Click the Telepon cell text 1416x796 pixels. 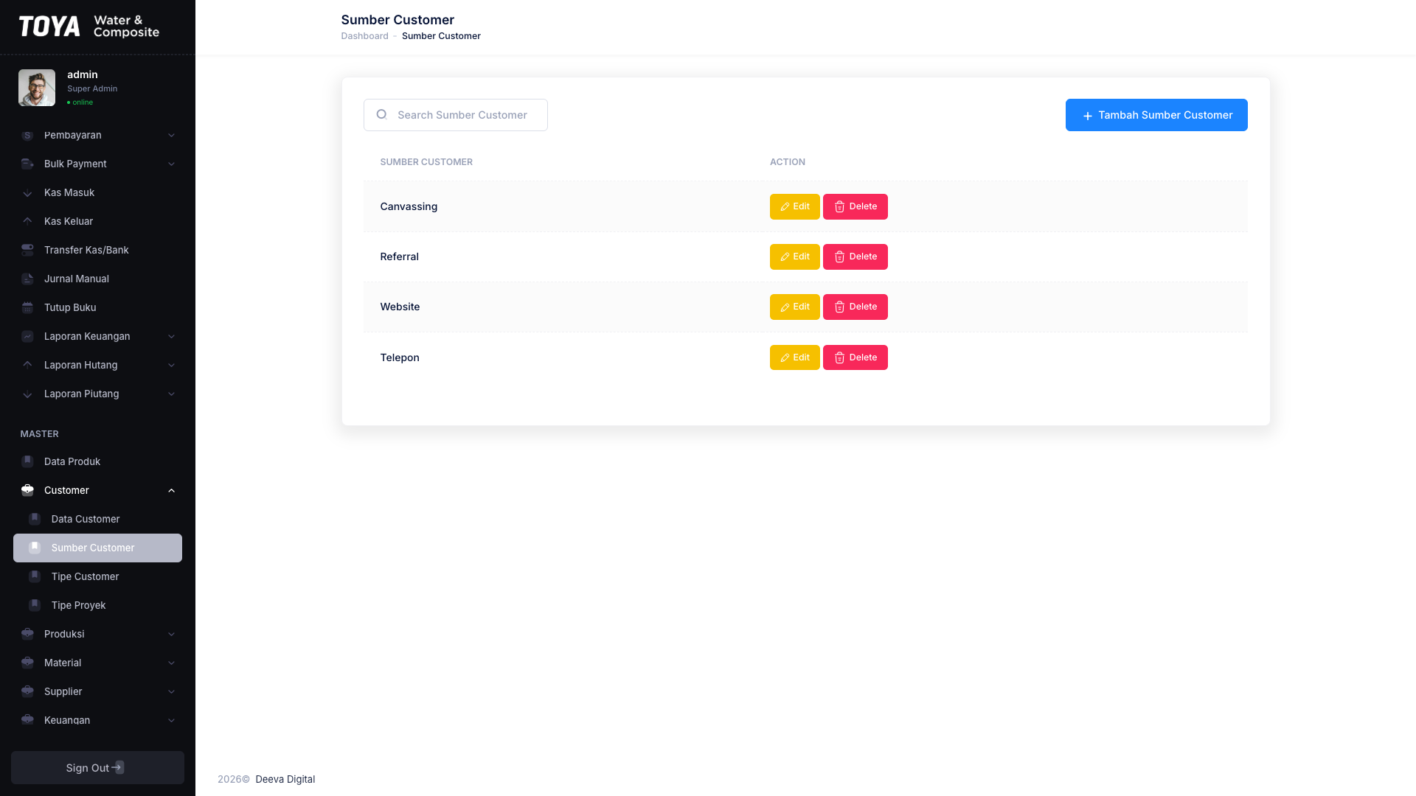400,357
